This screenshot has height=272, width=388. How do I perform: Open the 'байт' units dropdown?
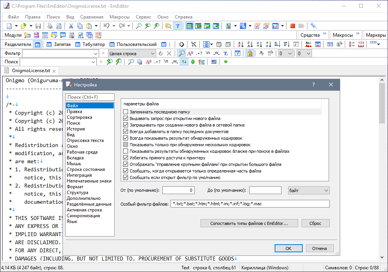click(x=309, y=190)
